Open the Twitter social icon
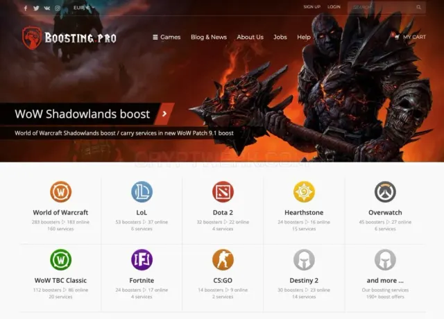The height and width of the screenshot is (319, 444). coord(36,8)
